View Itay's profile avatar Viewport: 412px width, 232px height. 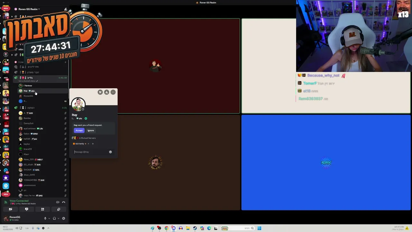(x=78, y=104)
